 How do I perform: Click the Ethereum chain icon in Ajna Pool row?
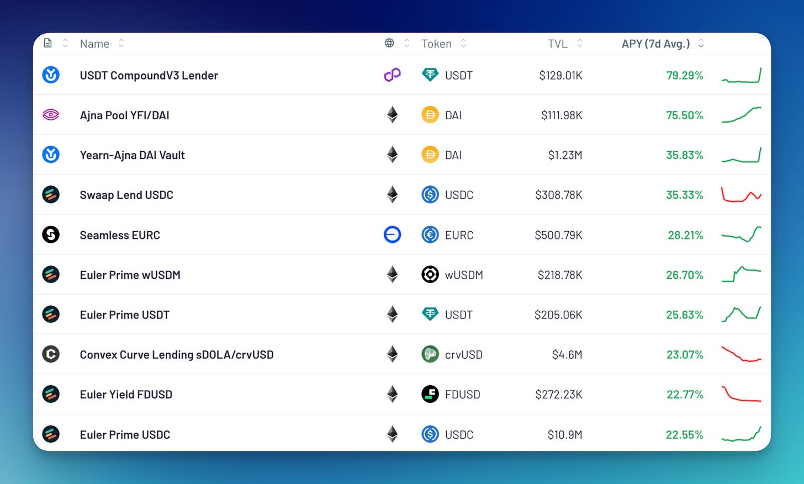coord(392,115)
